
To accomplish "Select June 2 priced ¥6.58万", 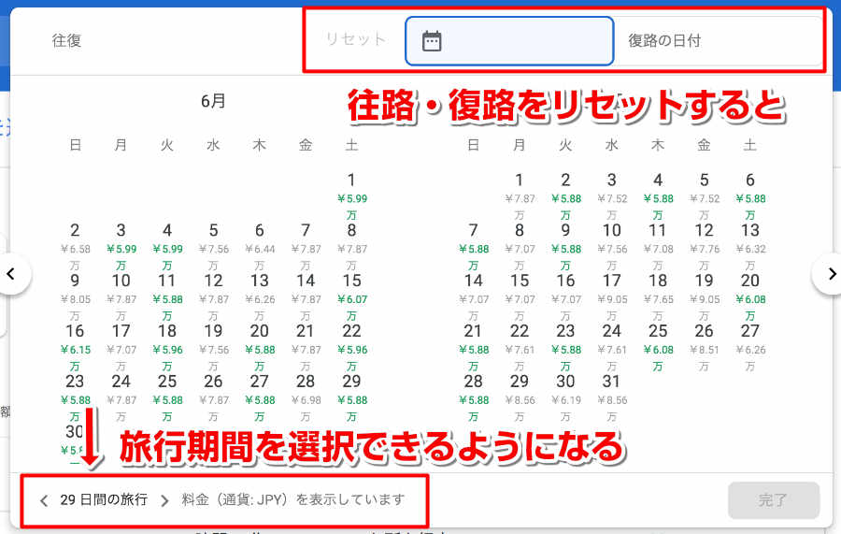I will [75, 246].
